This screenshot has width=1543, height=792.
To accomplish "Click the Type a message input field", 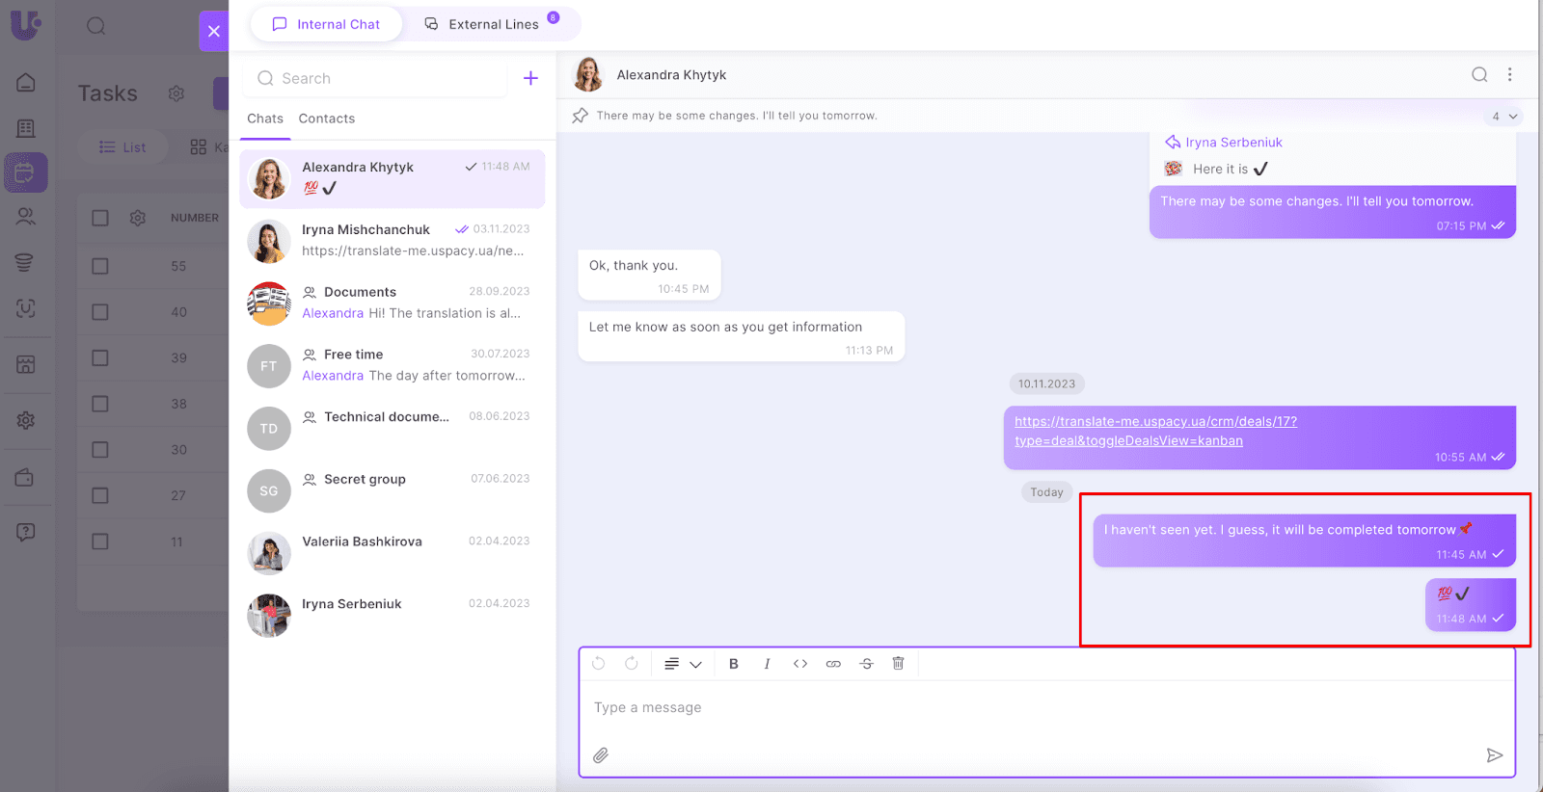I will point(1046,708).
